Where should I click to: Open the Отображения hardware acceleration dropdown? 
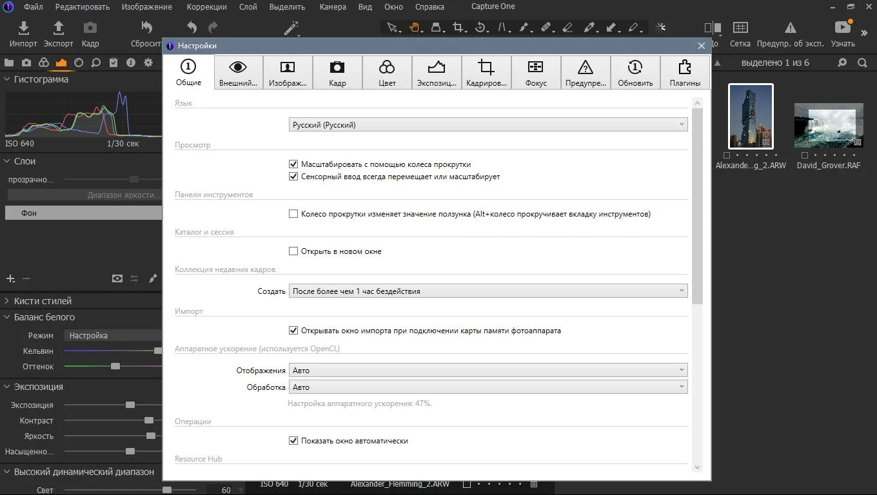[488, 371]
